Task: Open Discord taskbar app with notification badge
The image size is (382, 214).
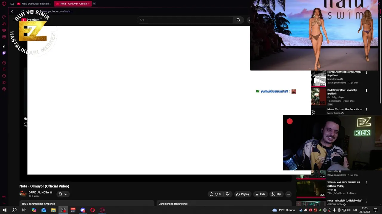Action: (83, 210)
